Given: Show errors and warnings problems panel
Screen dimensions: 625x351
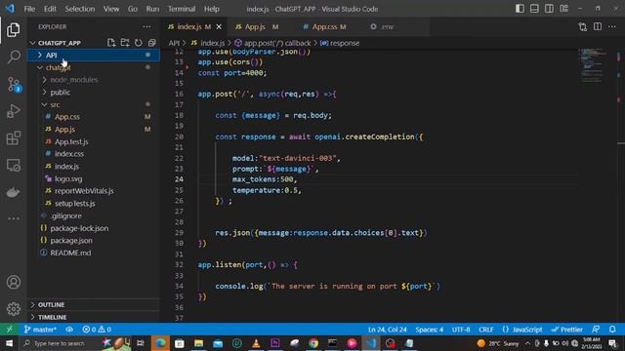Looking at the screenshot, I should (97, 330).
